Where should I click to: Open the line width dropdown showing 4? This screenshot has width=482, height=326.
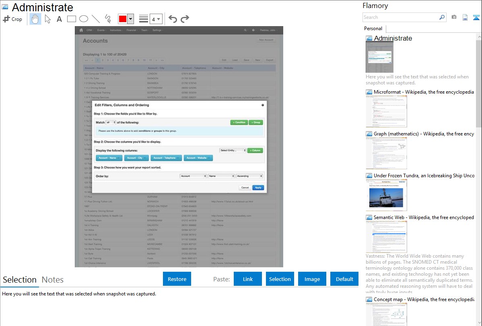156,19
